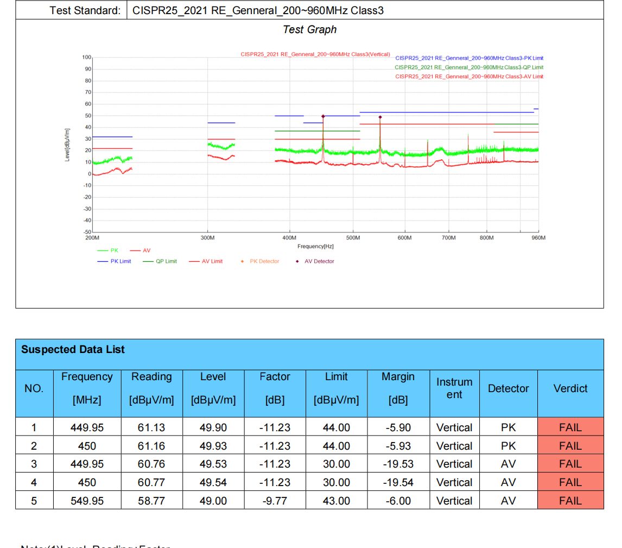Click the Suspected Data List table title
The image size is (622, 548).
[x=73, y=349]
